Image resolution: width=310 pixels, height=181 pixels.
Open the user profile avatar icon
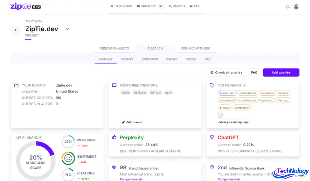tap(296, 6)
